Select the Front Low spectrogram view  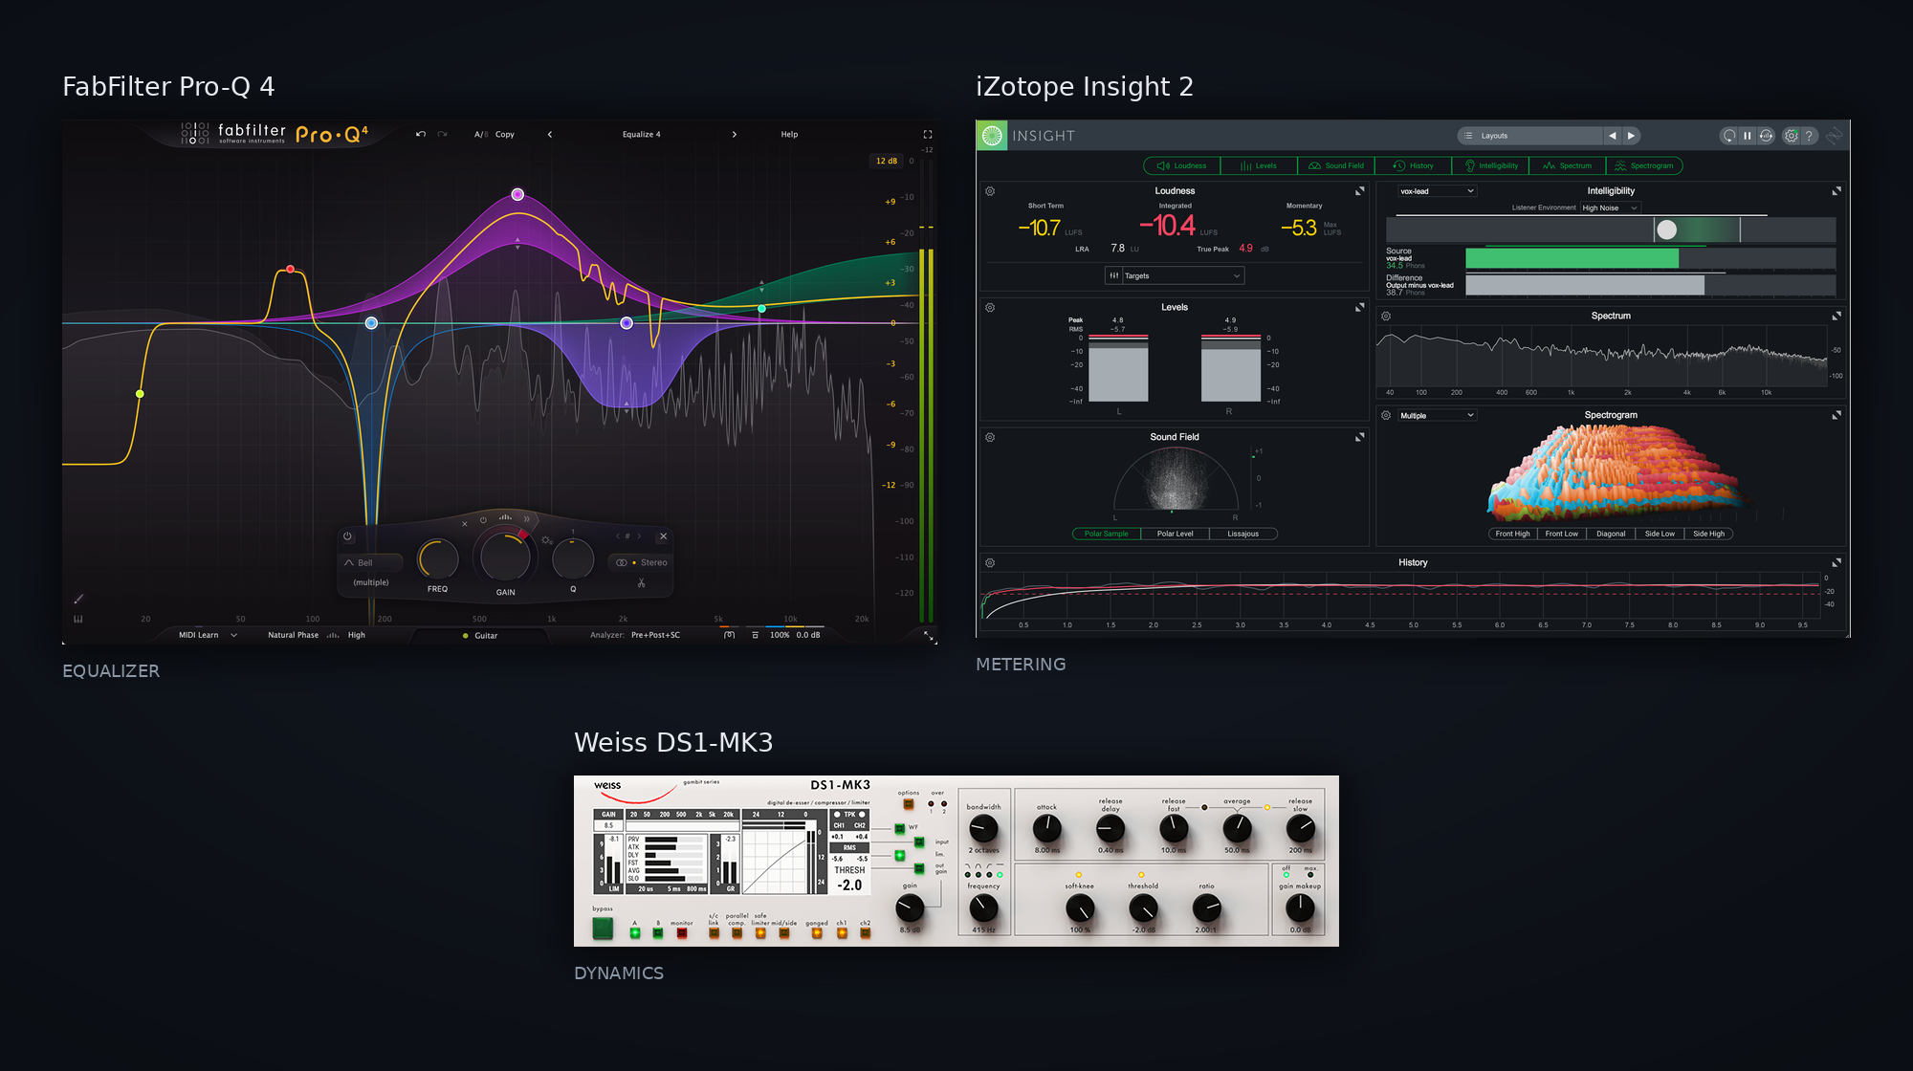pos(1561,534)
